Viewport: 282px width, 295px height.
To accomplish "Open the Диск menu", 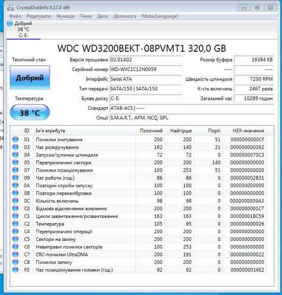I will 102,16.
